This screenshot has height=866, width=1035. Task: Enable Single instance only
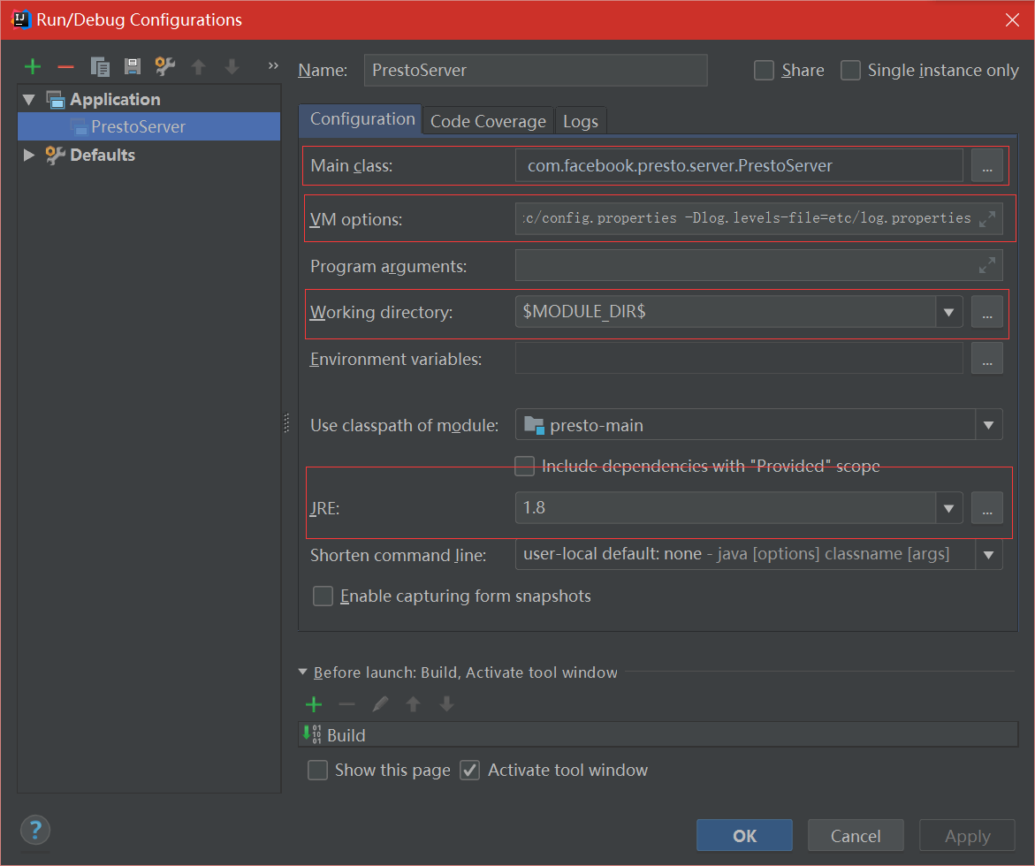(x=850, y=70)
